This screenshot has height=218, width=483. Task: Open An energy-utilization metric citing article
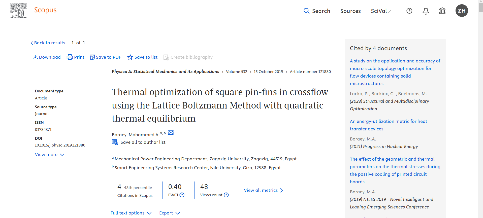[389, 125]
